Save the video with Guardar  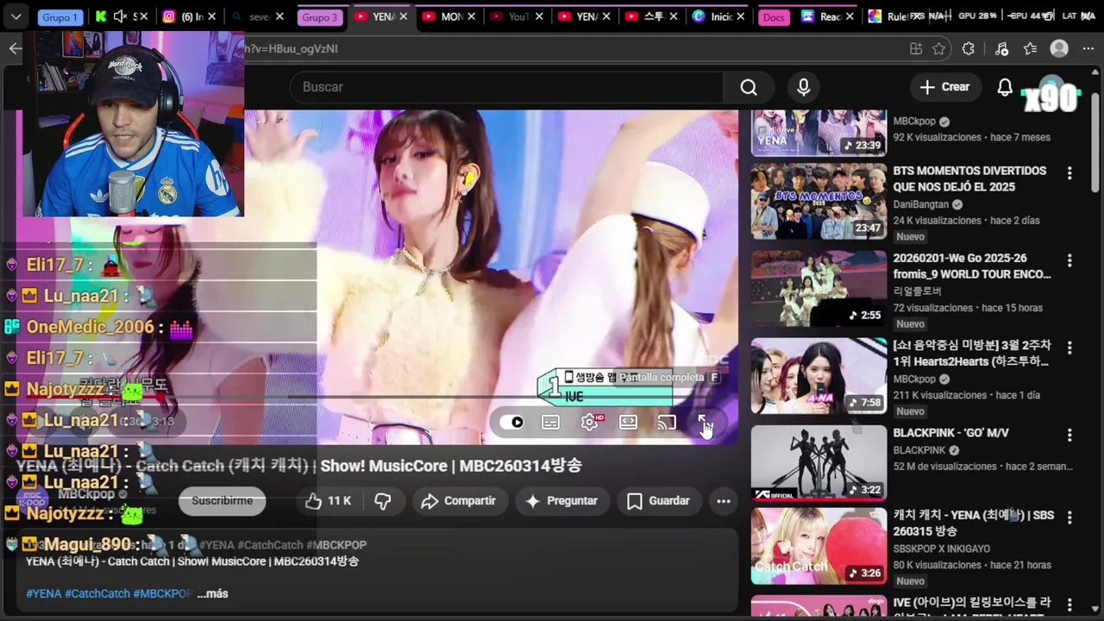tap(658, 501)
